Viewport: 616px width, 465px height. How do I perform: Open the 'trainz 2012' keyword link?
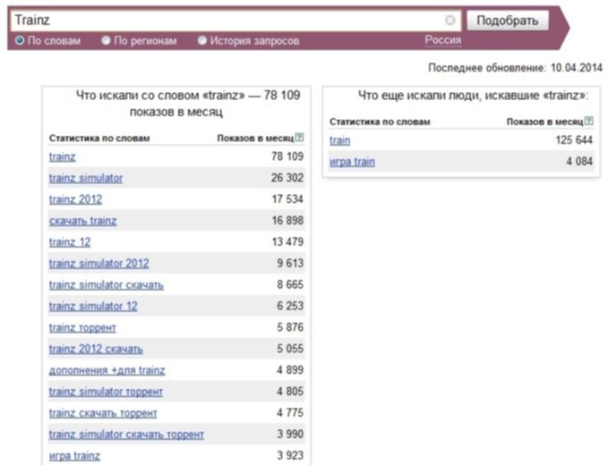point(75,199)
